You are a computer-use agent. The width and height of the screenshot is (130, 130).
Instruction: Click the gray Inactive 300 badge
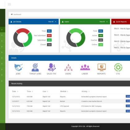pos(101,40)
